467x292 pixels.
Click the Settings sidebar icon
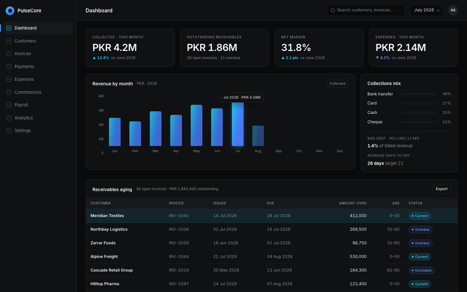9,130
